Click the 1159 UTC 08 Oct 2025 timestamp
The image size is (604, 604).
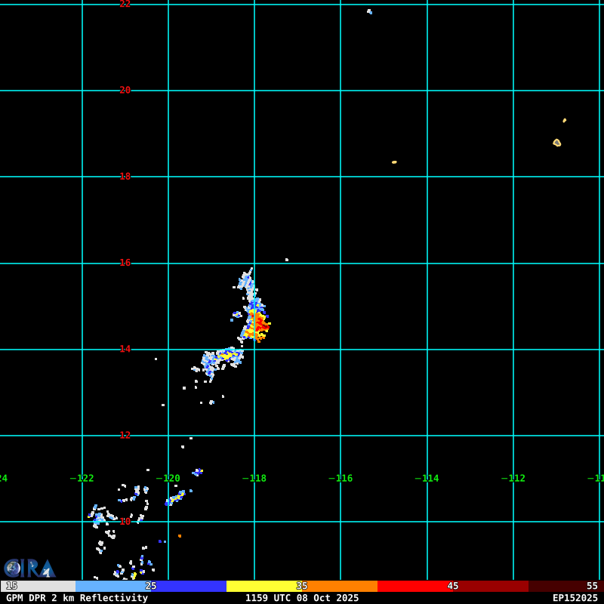click(302, 598)
